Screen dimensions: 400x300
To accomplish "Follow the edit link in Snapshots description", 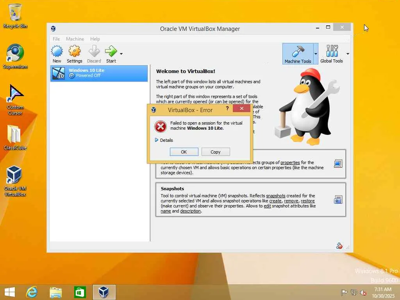I will point(267,206).
